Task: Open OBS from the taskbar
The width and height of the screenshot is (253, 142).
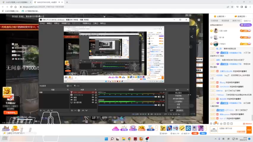Action: click(147, 139)
